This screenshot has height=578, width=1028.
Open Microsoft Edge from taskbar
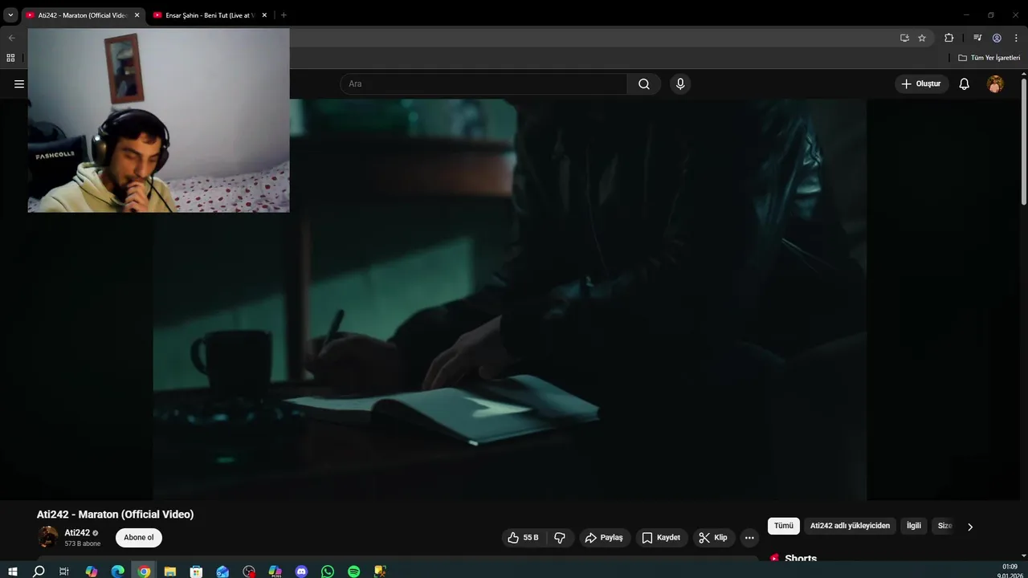click(x=117, y=572)
